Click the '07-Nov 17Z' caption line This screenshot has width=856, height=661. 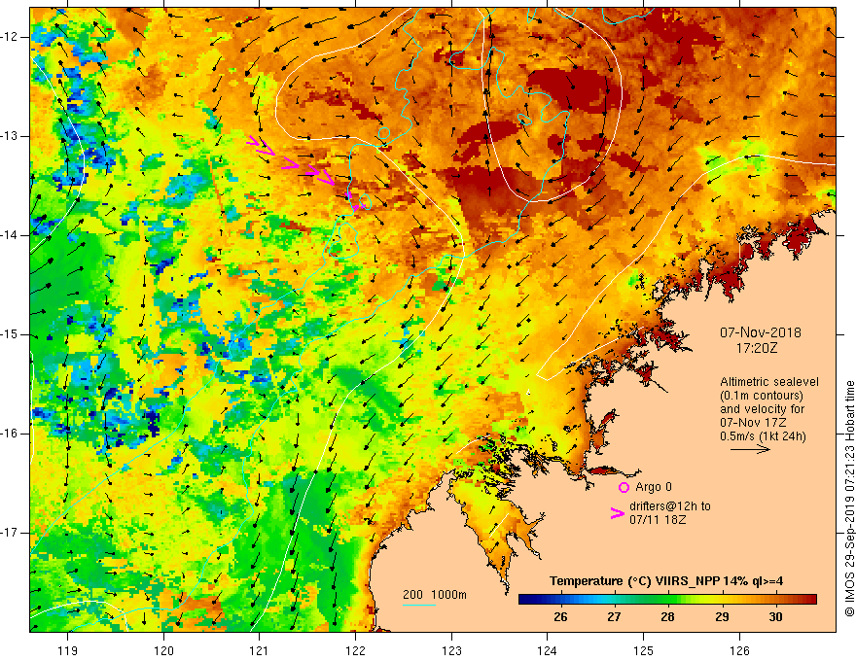(753, 423)
